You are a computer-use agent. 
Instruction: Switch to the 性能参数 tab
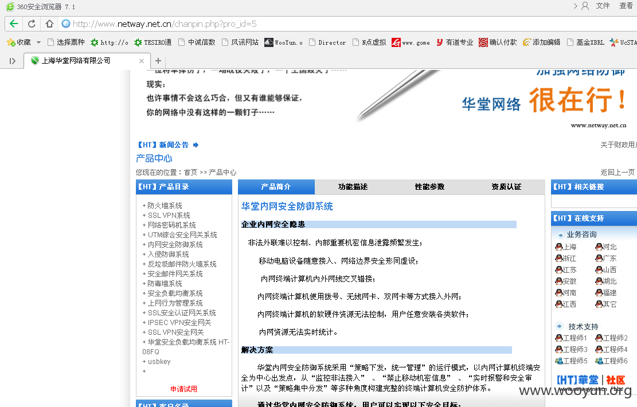click(429, 187)
